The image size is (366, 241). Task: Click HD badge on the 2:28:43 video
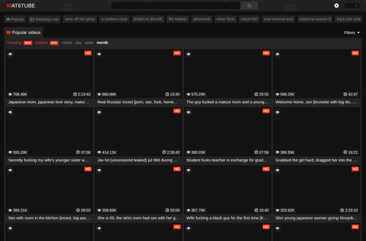177,111
